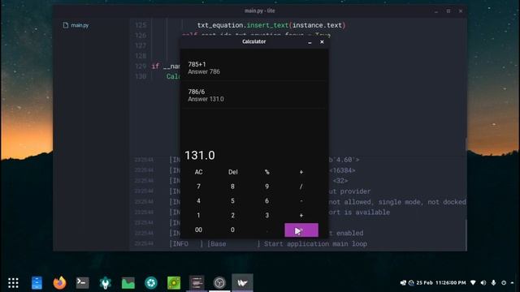
Task: Tap the 7 key on calculator
Action: [198, 187]
